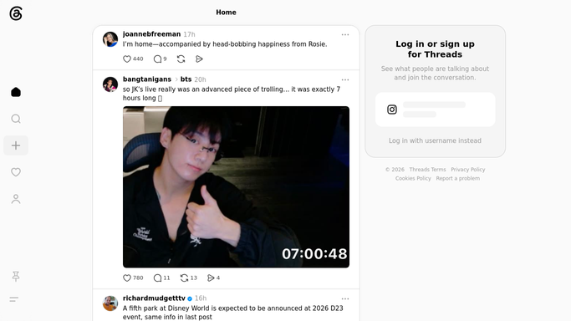The image size is (571, 321).
Task: Open Cookies Policy link
Action: point(413,178)
